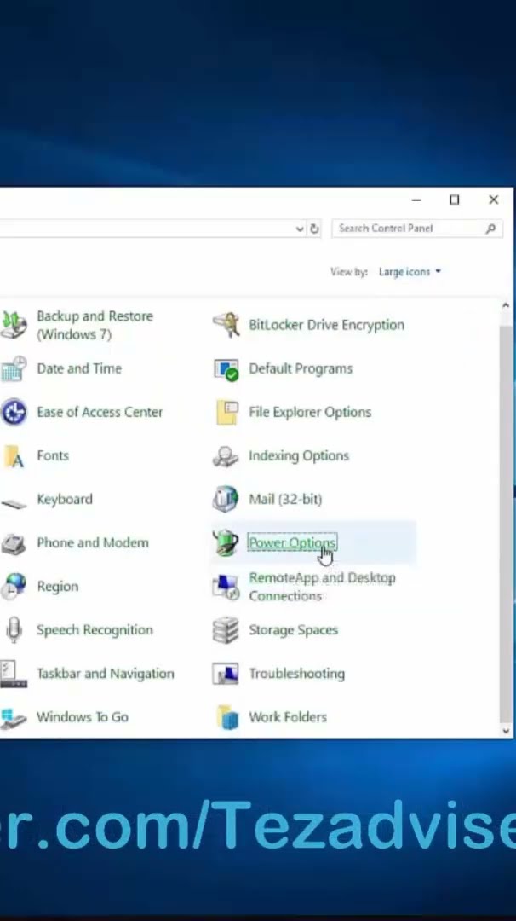Open the Backup and Restore icon
The width and height of the screenshot is (516, 921).
point(13,325)
